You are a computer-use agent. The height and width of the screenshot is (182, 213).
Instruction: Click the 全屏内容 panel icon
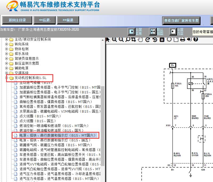tap(173, 31)
